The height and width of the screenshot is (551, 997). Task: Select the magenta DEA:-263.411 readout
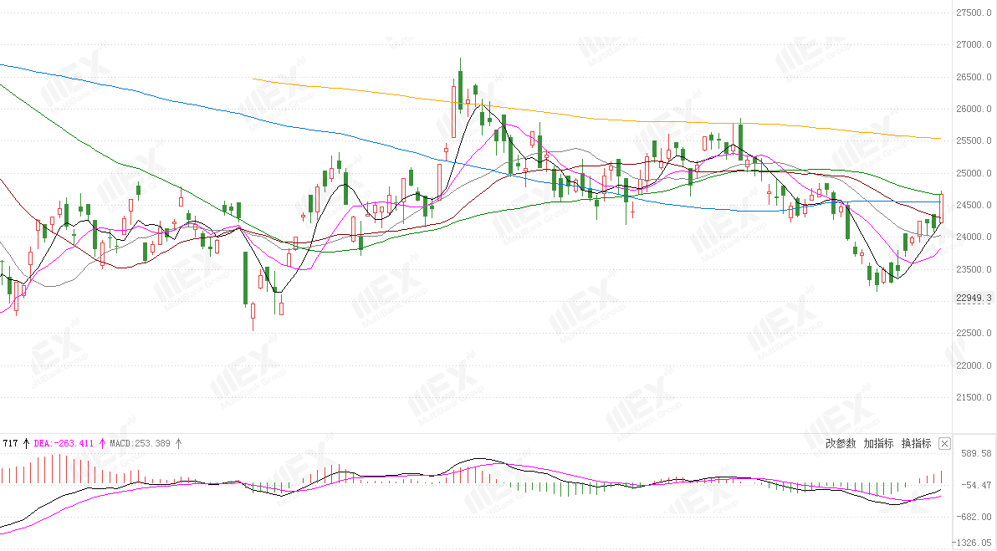coord(64,444)
